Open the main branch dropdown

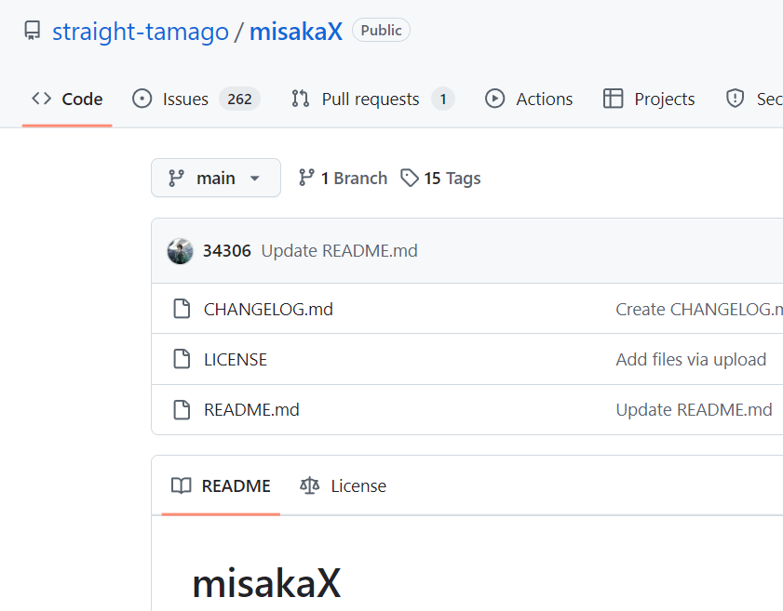point(216,178)
